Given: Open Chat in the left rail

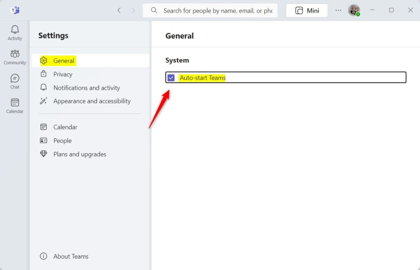Looking at the screenshot, I should tap(15, 81).
